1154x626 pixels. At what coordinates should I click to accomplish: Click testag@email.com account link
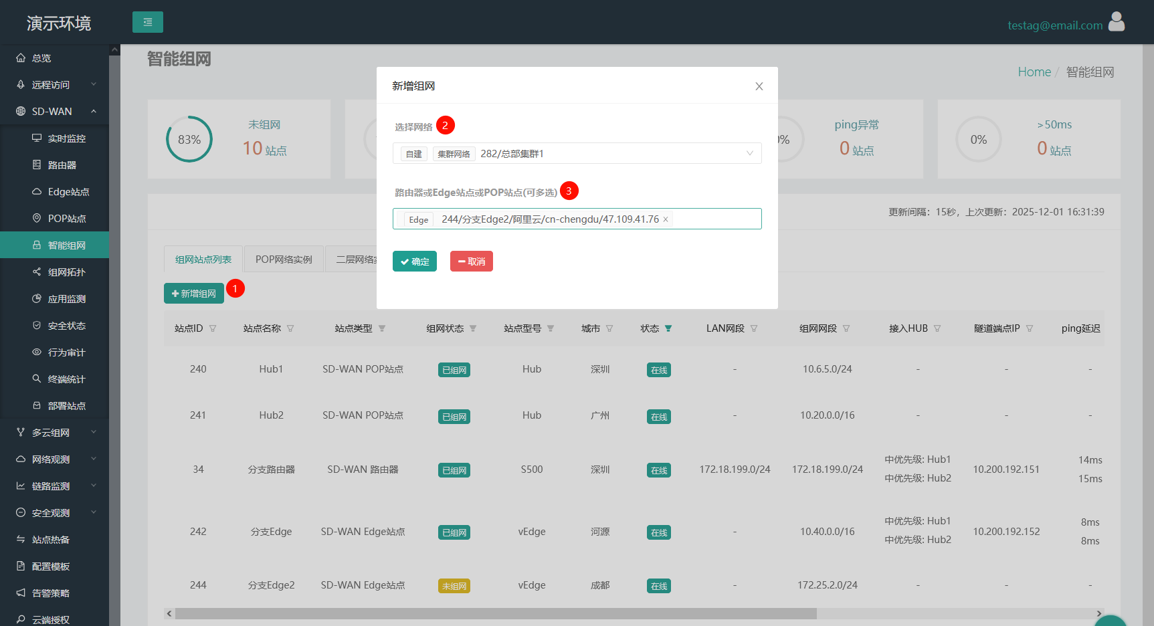tap(1055, 25)
